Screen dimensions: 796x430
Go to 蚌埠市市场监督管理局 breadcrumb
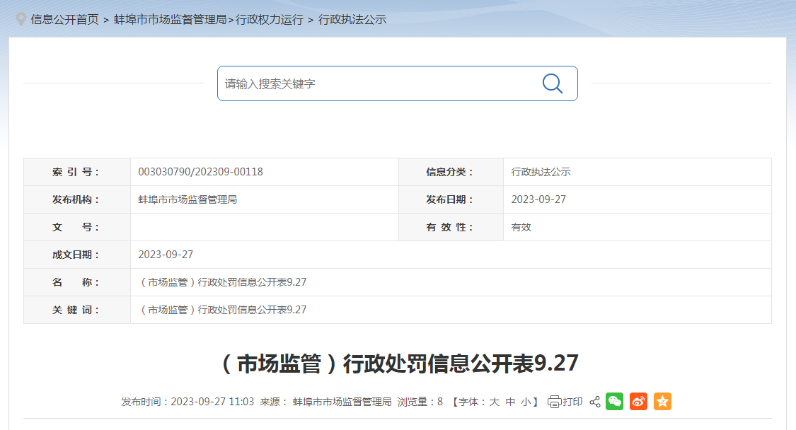coord(170,19)
